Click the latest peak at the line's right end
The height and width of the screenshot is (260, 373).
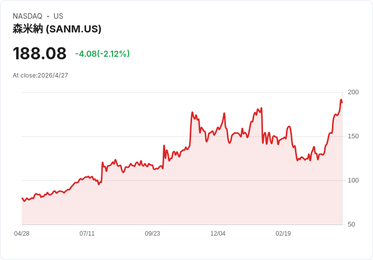[x=341, y=100]
